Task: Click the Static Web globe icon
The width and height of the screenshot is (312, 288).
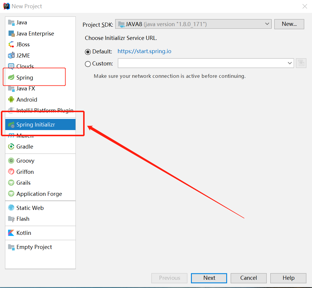Action: [x=11, y=208]
